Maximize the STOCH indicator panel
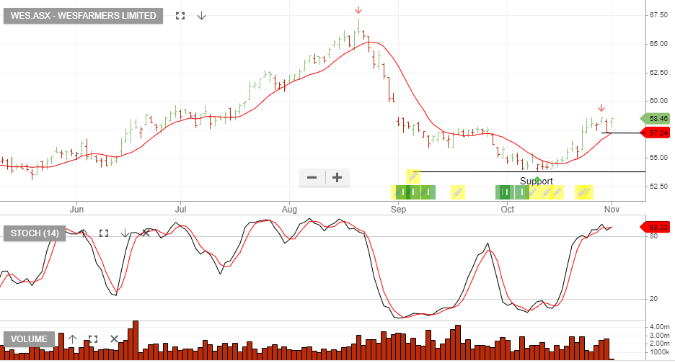This screenshot has height=363, width=675. click(x=104, y=233)
